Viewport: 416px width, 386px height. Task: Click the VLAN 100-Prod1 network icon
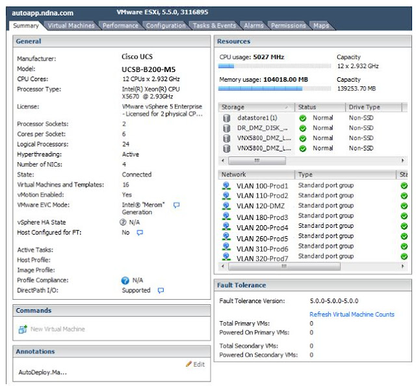point(226,186)
